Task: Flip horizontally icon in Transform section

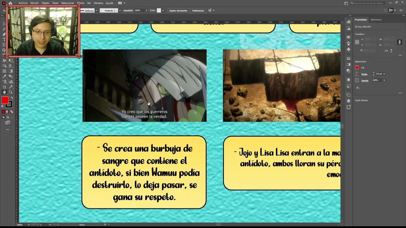Action: point(386,51)
